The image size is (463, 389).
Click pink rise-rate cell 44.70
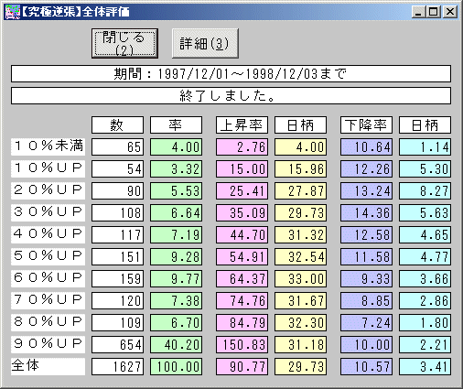[242, 234]
